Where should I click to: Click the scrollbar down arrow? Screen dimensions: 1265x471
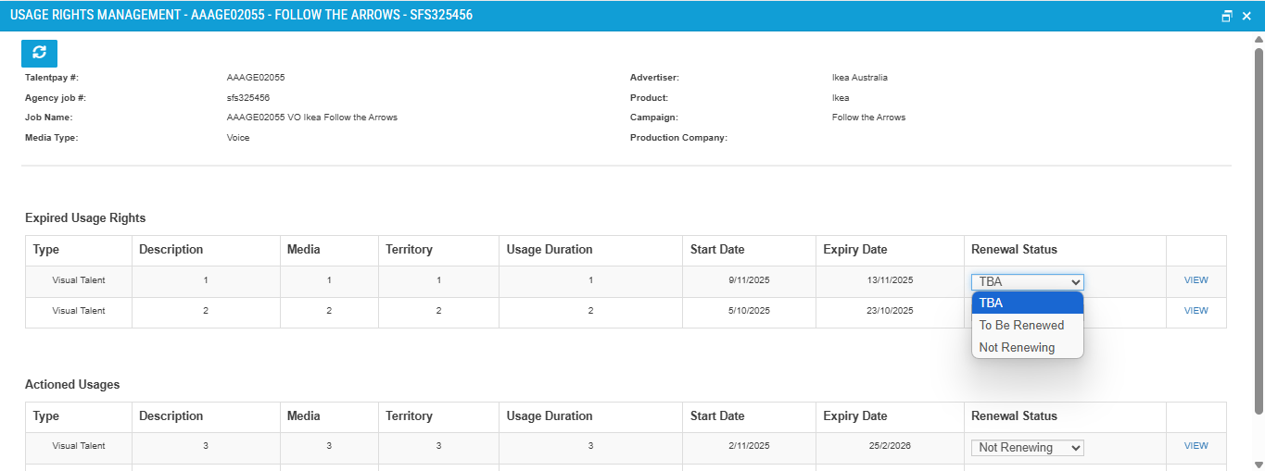pos(1259,465)
